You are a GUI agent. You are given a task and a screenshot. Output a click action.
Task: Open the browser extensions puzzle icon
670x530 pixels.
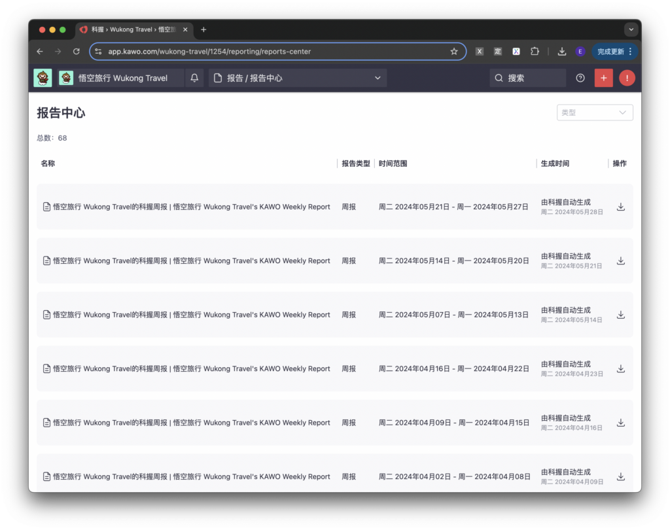coord(535,51)
